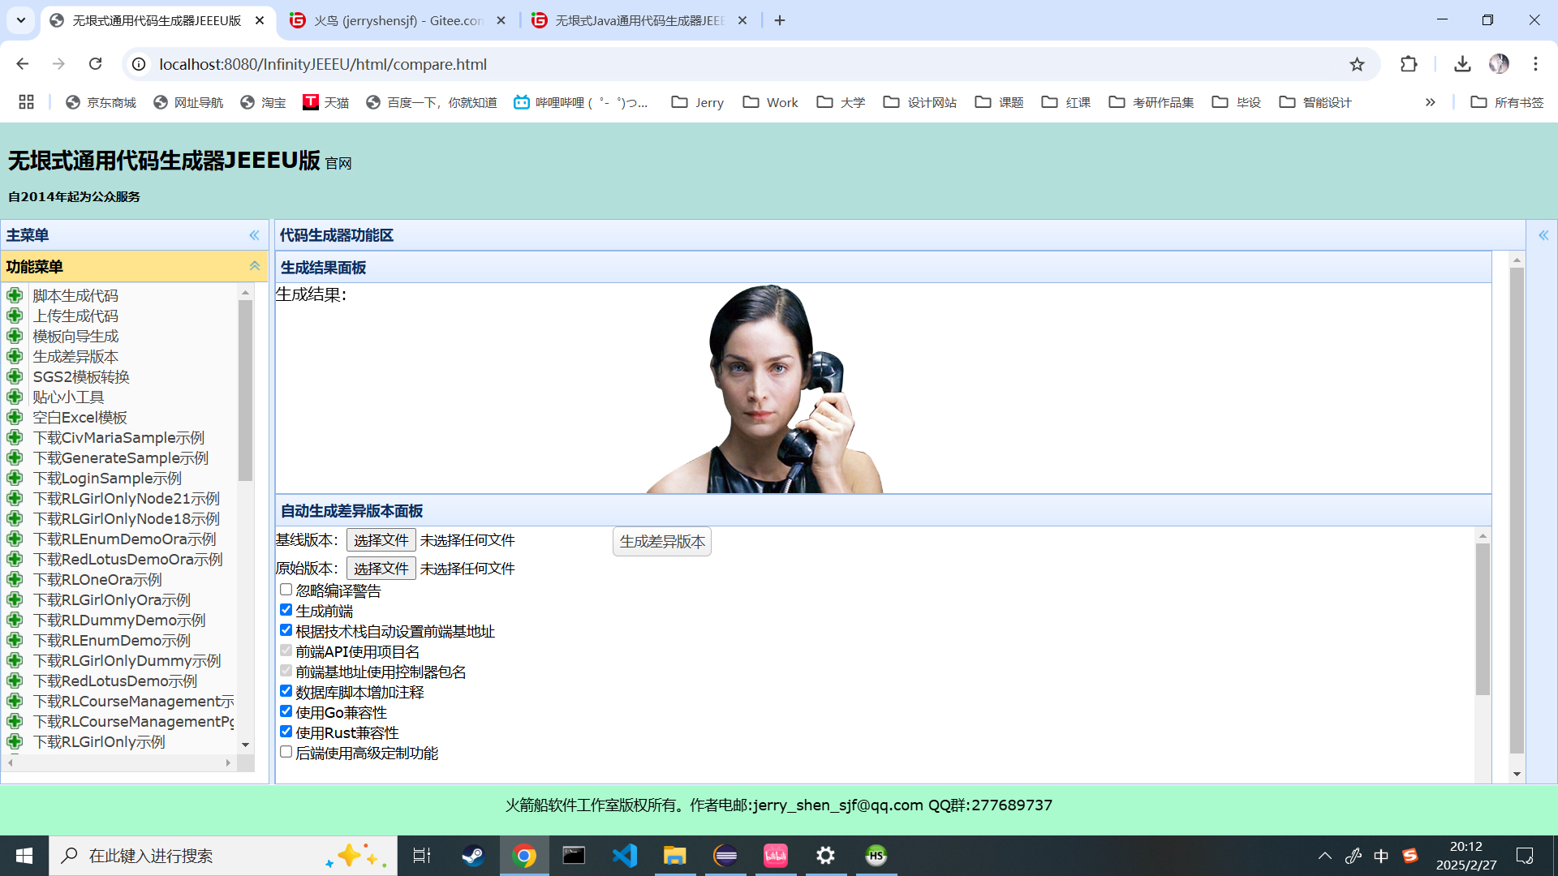The image size is (1558, 876).
Task: Disable the 使用Go兼容性 checkbox
Action: point(285,711)
